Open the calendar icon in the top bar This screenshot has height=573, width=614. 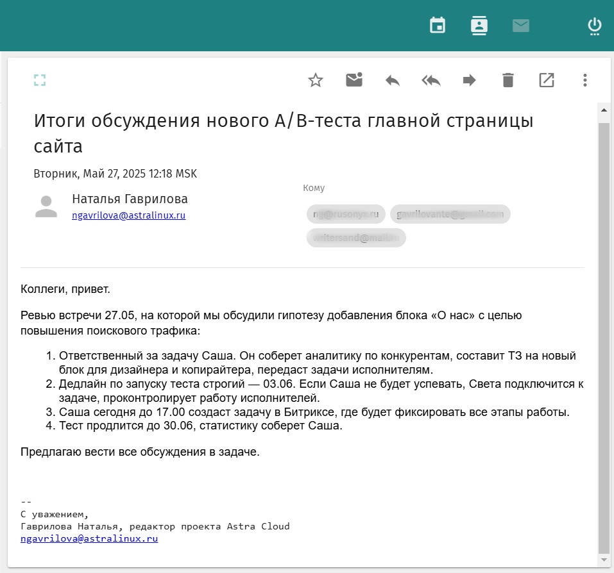[x=438, y=26]
